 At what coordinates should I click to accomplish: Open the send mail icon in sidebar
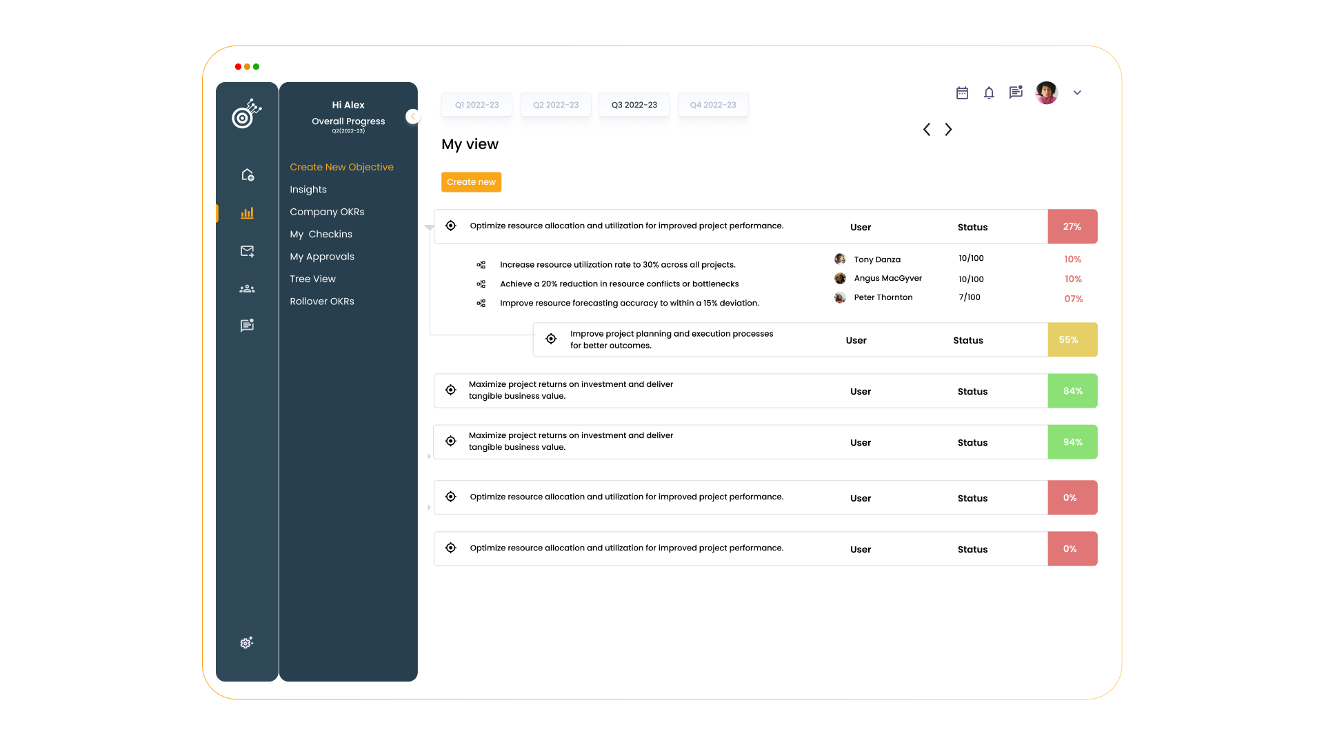coord(247,251)
